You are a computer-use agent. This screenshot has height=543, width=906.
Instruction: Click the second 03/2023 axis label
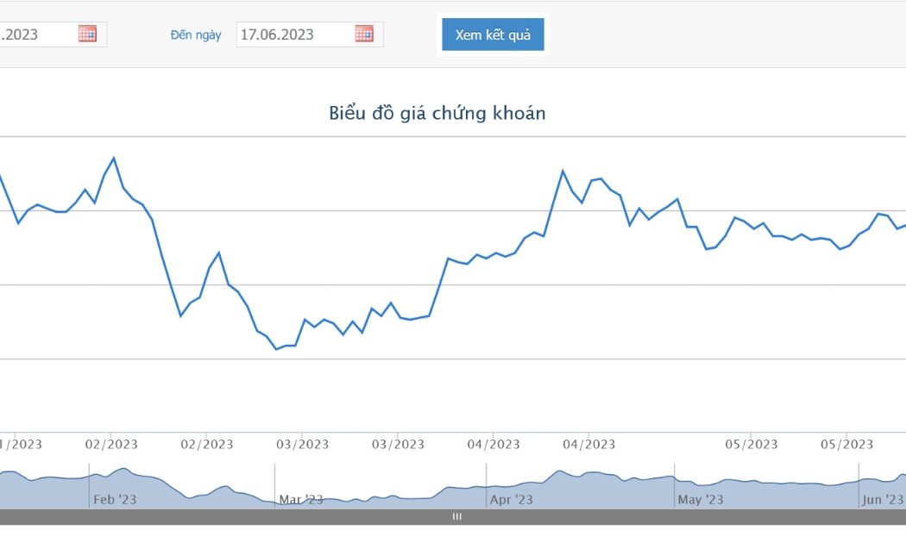[x=398, y=445]
